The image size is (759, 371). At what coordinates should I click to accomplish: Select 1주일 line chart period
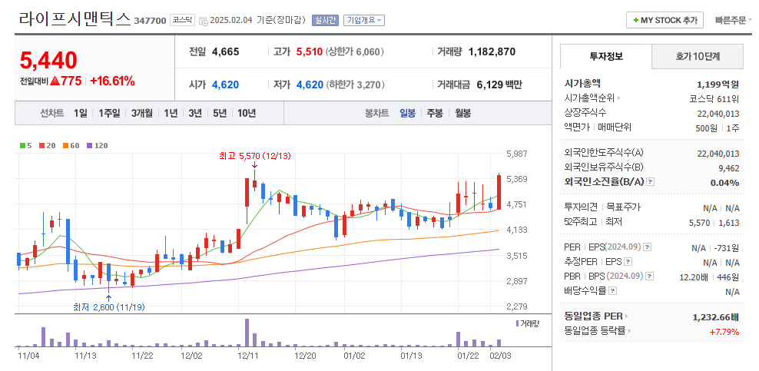(x=109, y=114)
